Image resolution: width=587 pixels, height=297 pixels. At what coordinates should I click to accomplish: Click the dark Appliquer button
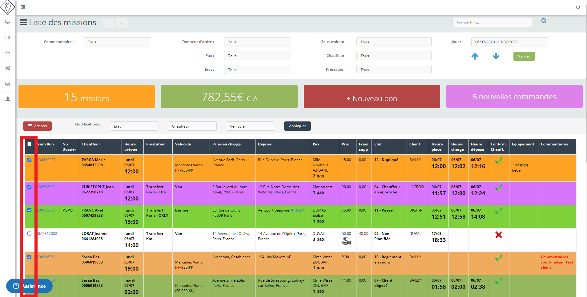(297, 126)
